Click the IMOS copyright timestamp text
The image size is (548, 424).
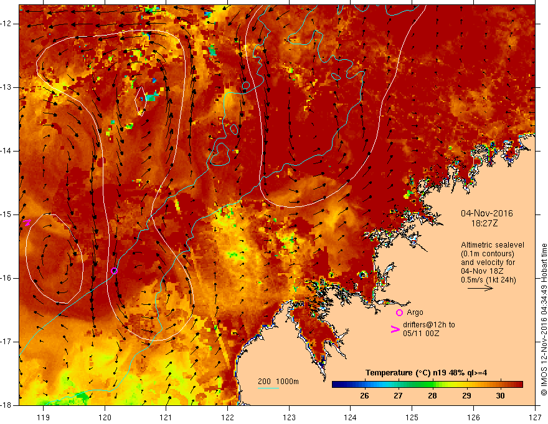(x=544, y=320)
